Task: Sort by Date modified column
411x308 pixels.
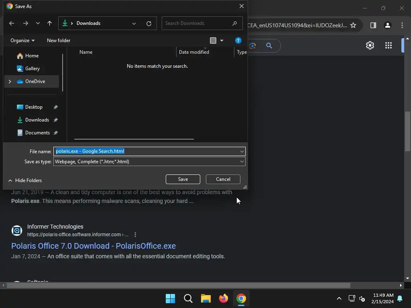Action: (x=194, y=52)
